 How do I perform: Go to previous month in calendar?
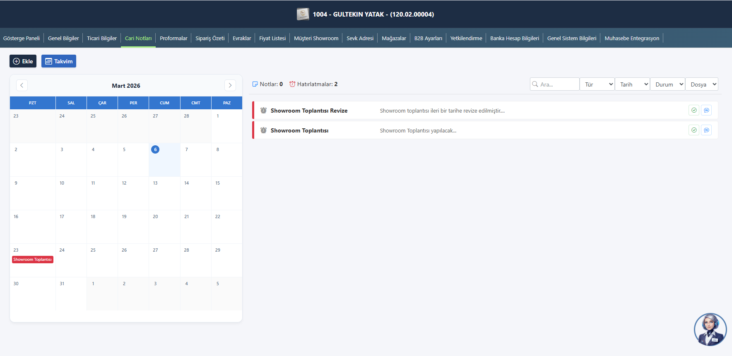click(x=22, y=85)
